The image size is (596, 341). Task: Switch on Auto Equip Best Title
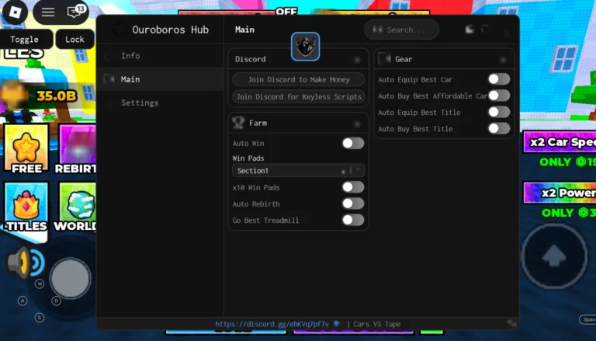coord(499,112)
